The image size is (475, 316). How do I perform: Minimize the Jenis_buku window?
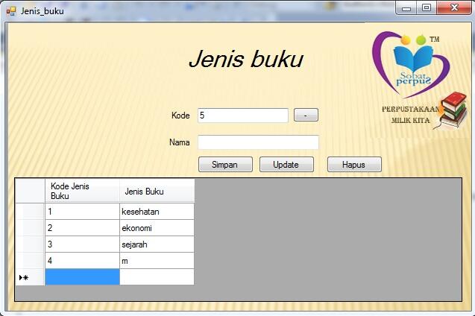406,8
